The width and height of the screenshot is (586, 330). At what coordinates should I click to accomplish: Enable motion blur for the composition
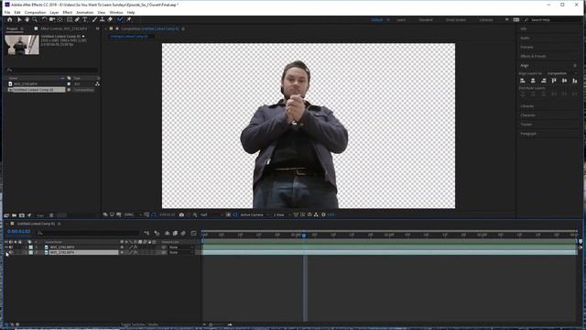(x=183, y=233)
